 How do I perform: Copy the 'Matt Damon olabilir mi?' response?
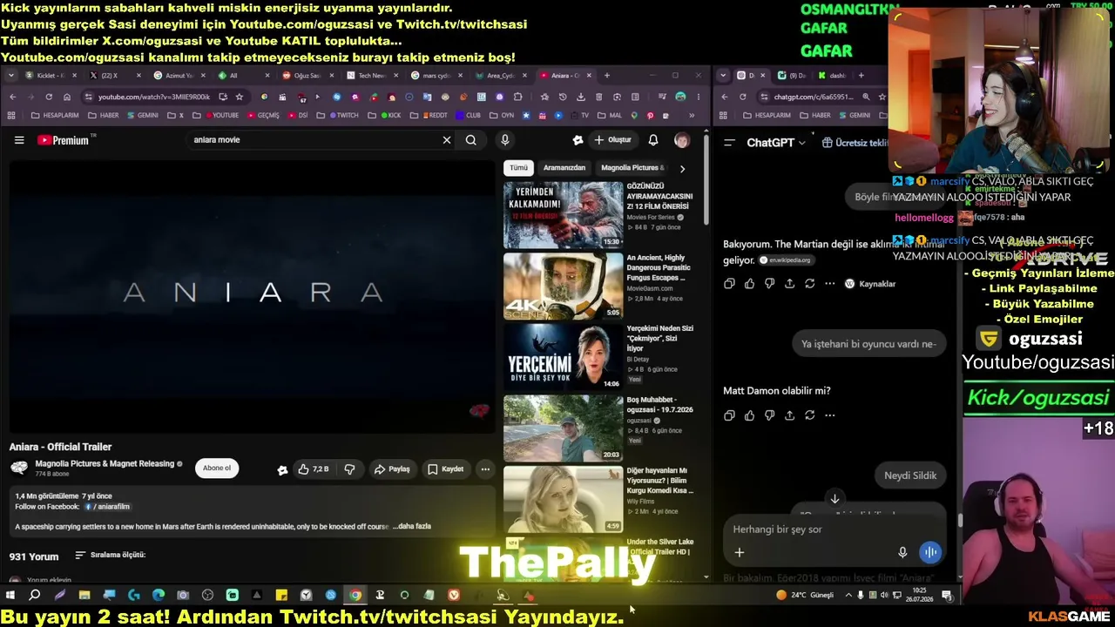729,415
